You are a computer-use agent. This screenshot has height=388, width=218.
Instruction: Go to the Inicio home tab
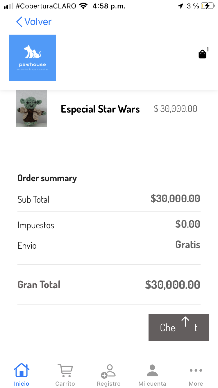coord(22,371)
